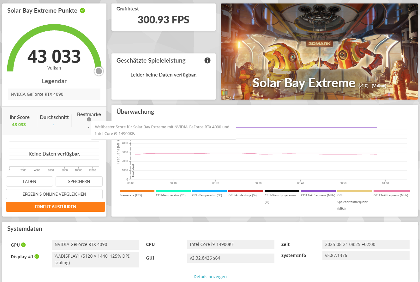Click the green check next to Display #1
This screenshot has width=420, height=282.
37,256
